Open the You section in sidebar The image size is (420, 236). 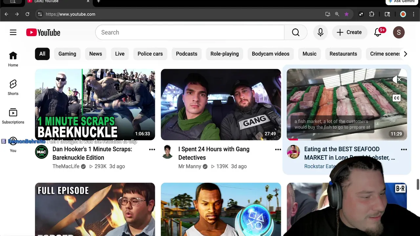13,145
